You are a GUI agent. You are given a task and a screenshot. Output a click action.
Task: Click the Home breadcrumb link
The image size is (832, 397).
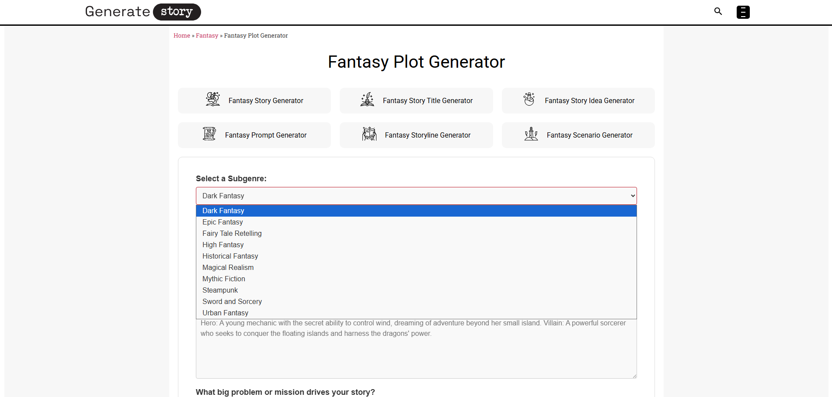pyautogui.click(x=181, y=35)
